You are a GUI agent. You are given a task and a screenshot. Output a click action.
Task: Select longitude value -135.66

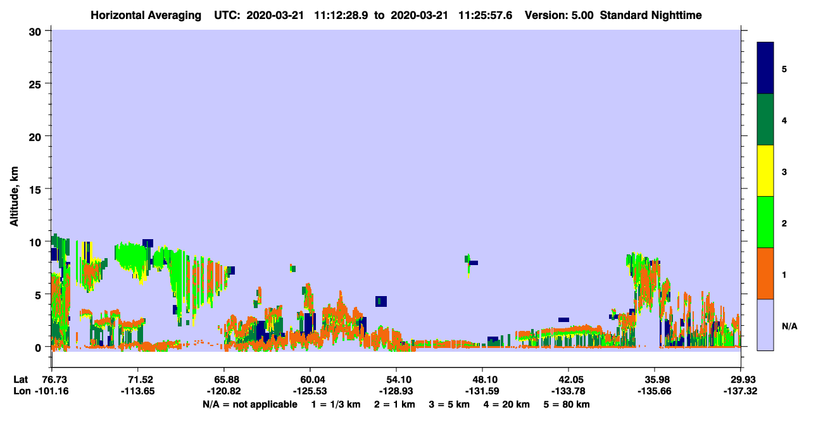655,391
